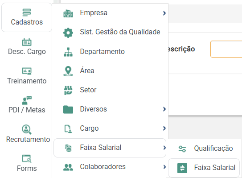Open the Desc. Cargo sidebar section
Viewport: 242px width, 178px height.
27,47
